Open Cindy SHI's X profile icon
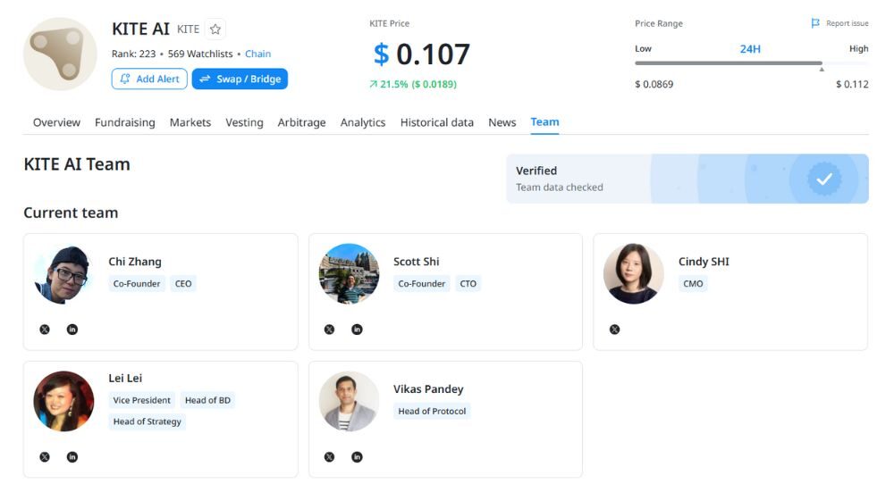 coord(614,330)
